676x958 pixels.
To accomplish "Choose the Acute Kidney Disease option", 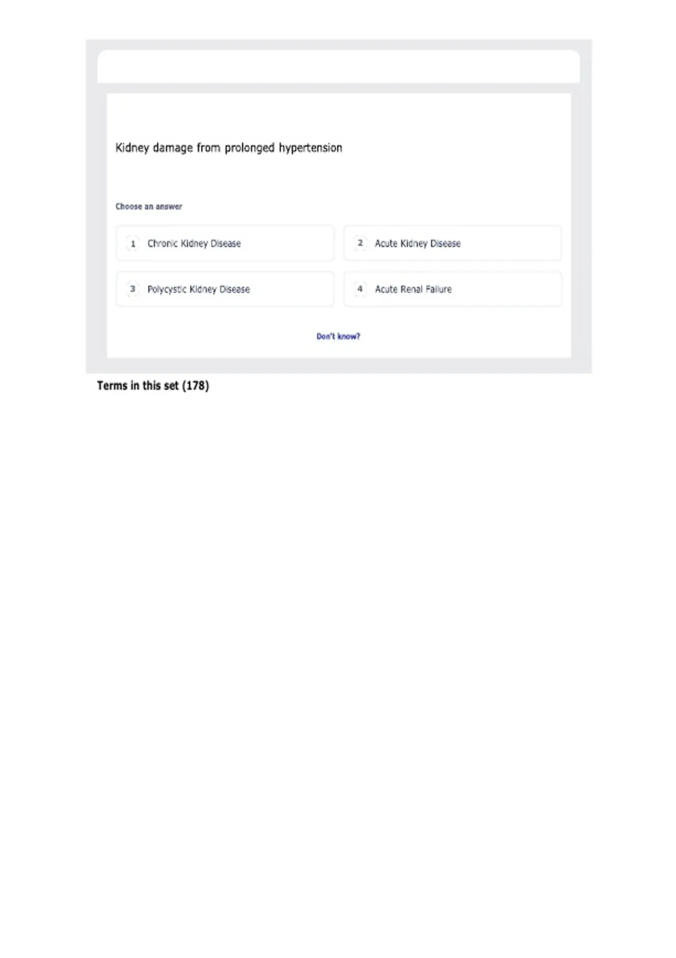I will tap(452, 243).
